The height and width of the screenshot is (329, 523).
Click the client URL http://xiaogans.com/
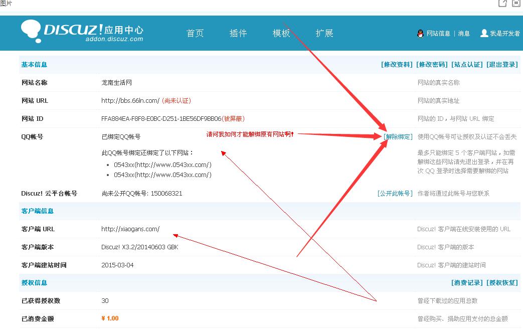coord(130,229)
